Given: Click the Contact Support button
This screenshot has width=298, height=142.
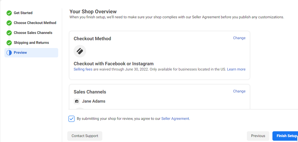Looking at the screenshot, I should [x=85, y=136].
